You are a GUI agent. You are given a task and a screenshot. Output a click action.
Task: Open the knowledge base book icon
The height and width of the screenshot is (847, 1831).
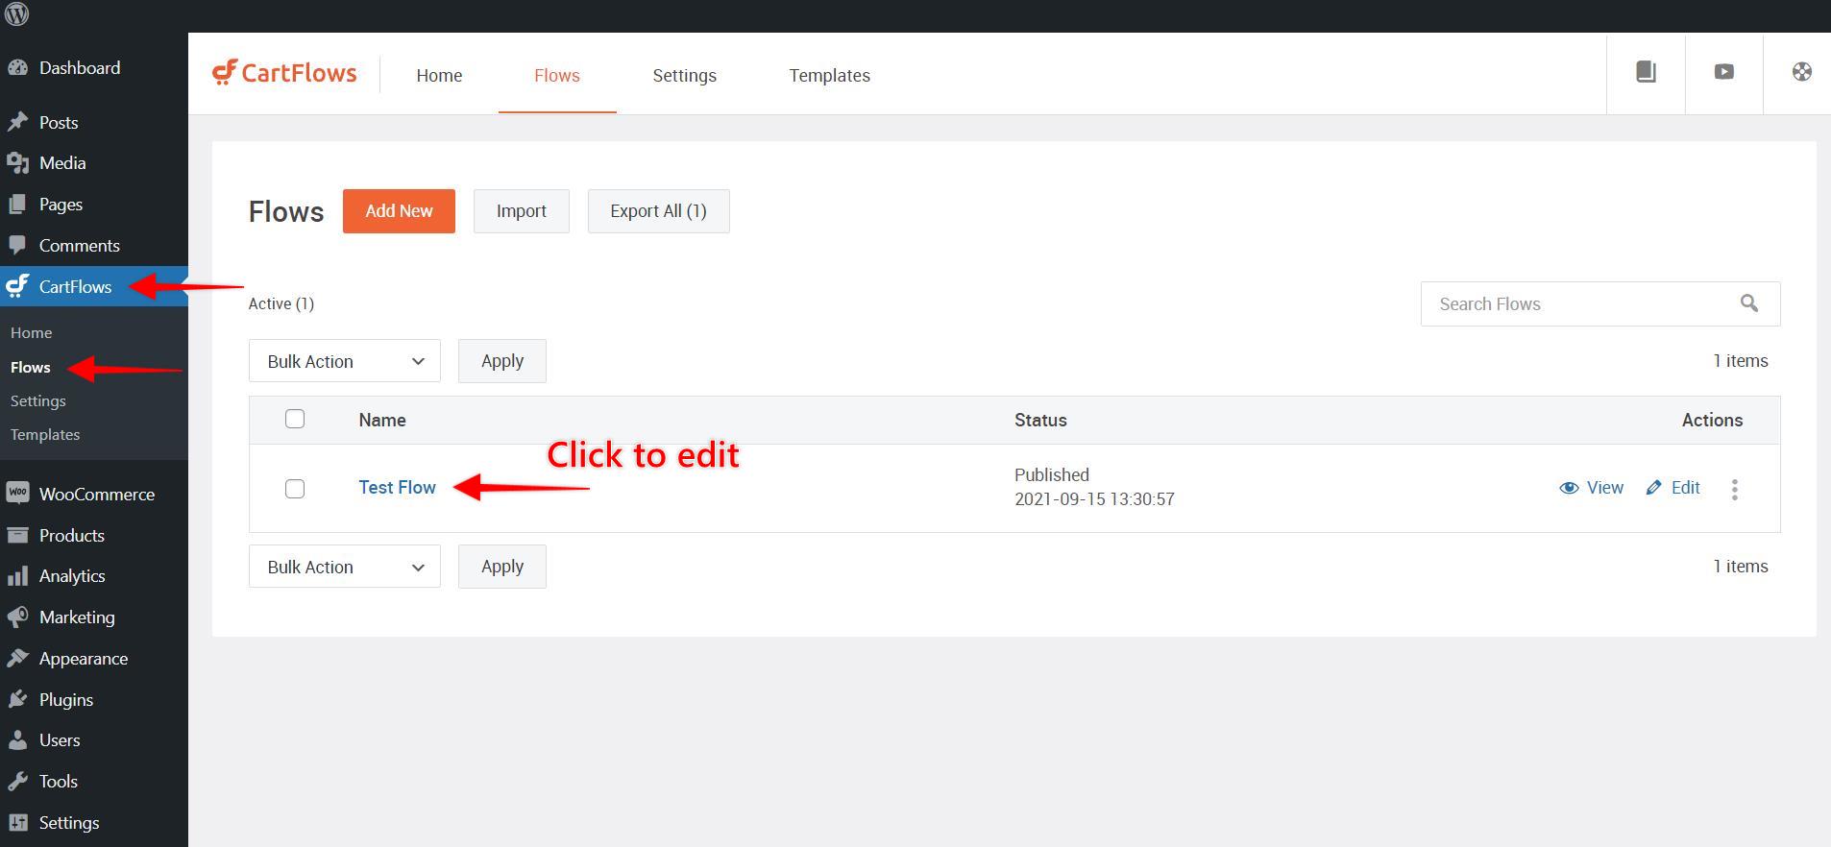point(1646,72)
